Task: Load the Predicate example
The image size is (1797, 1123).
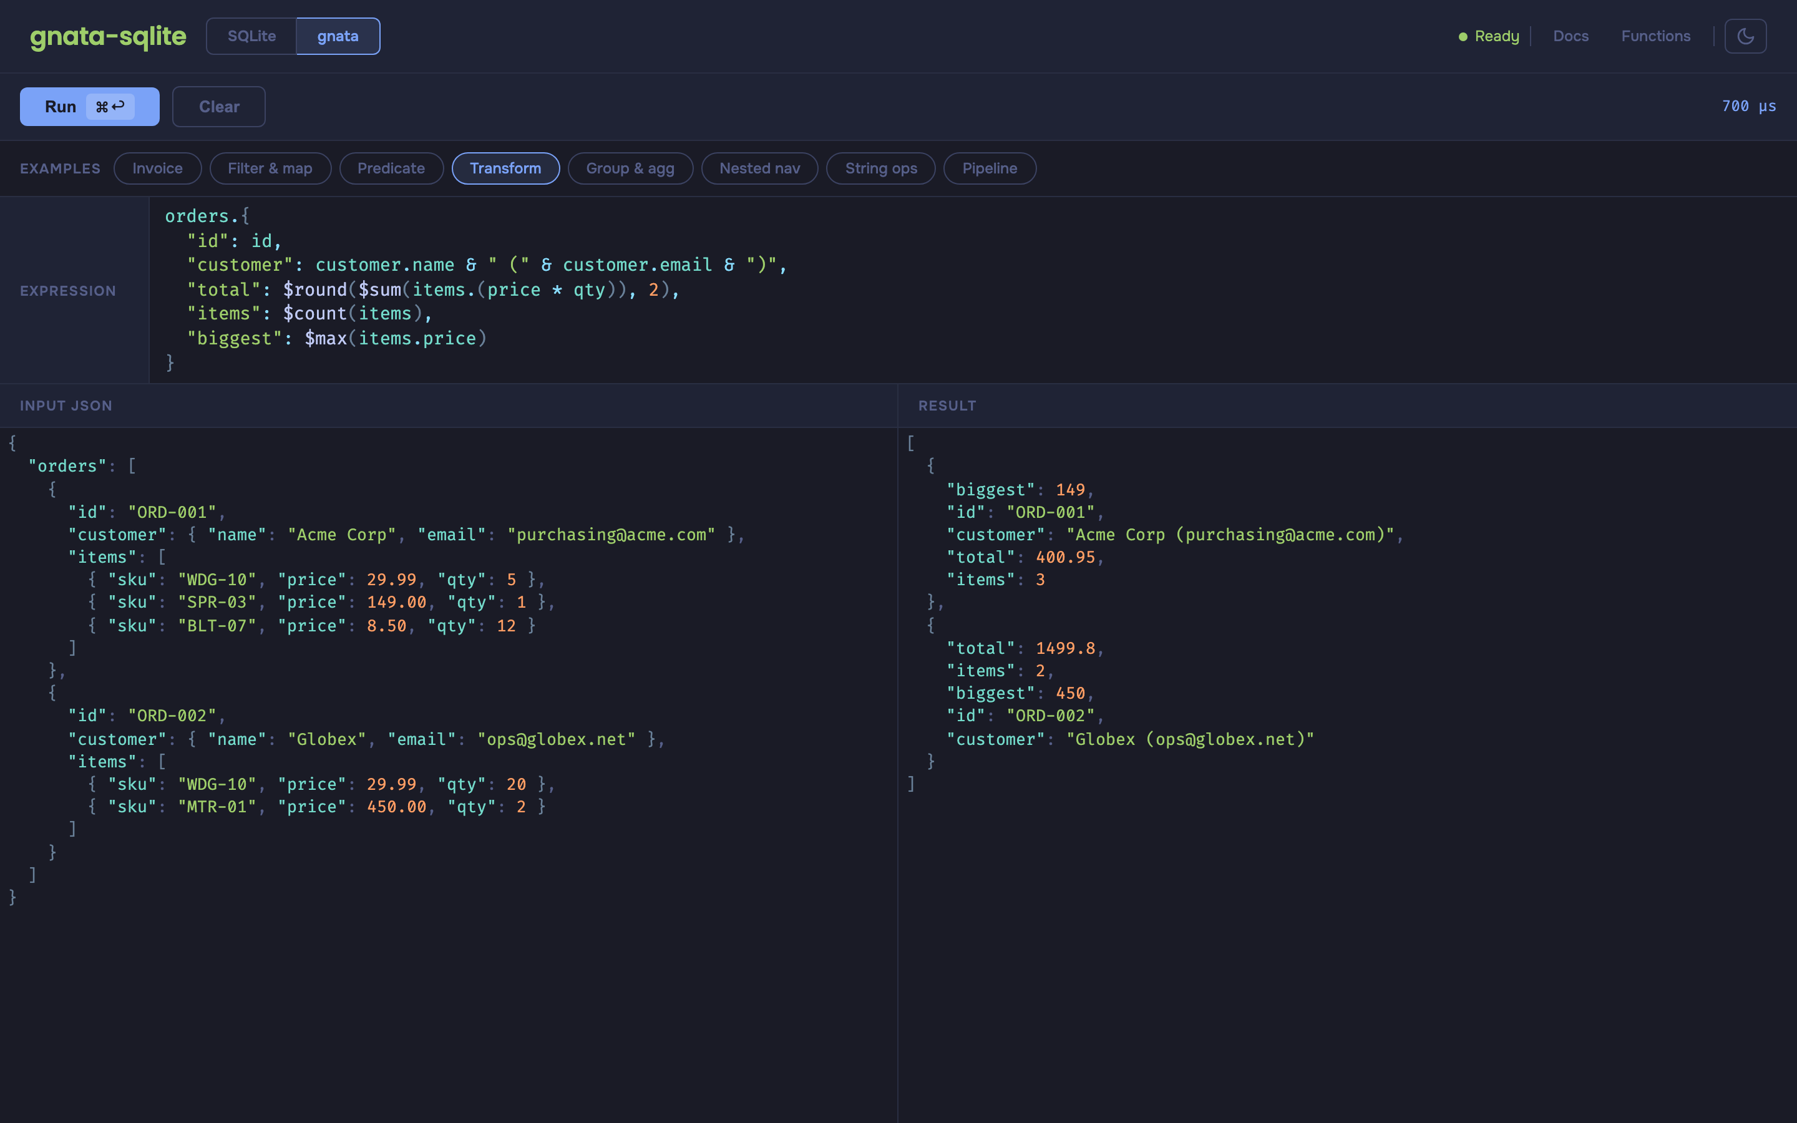Action: click(x=391, y=168)
